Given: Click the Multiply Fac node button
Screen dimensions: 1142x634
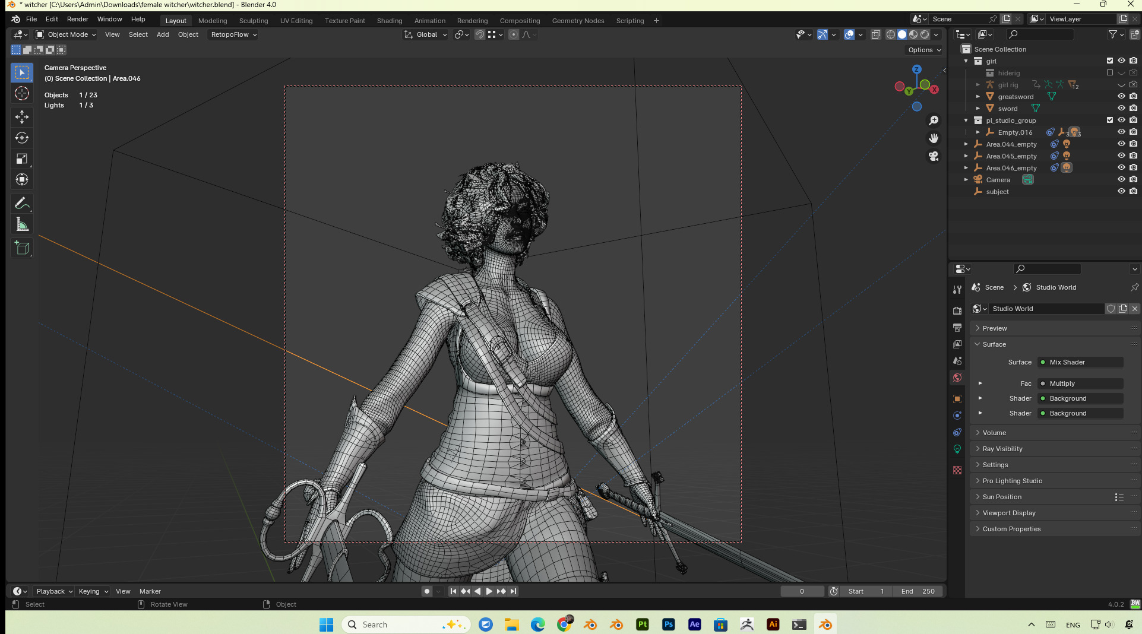Looking at the screenshot, I should point(1080,383).
